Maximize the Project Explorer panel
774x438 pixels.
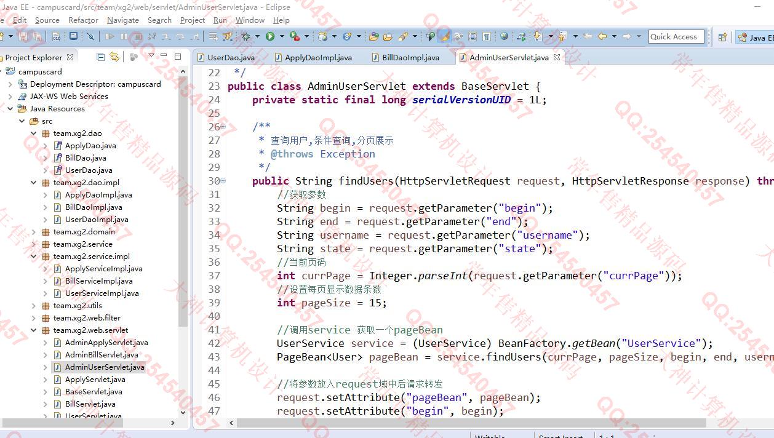pyautogui.click(x=178, y=57)
